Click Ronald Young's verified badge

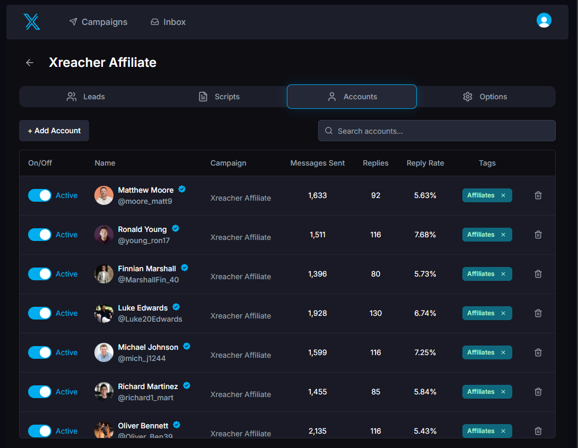pyautogui.click(x=176, y=228)
